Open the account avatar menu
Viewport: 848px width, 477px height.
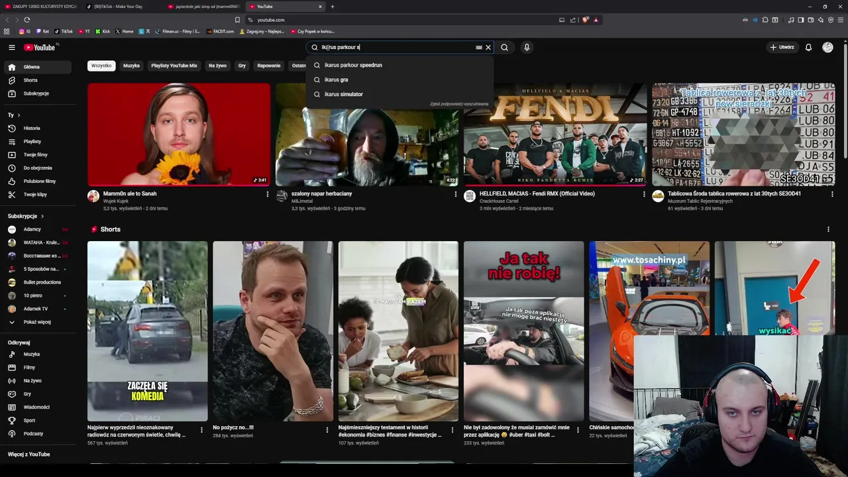pos(827,47)
